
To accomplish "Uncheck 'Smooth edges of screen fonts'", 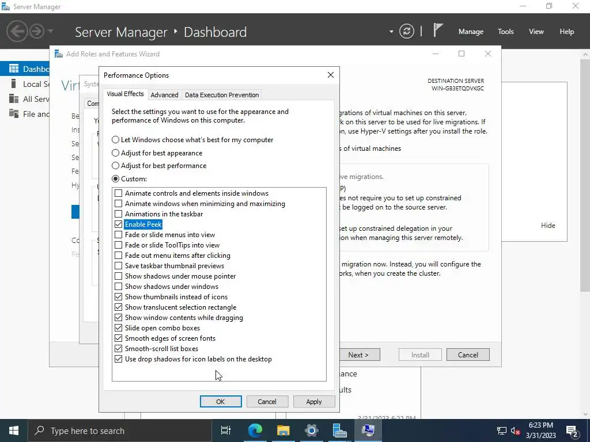I will 119,338.
